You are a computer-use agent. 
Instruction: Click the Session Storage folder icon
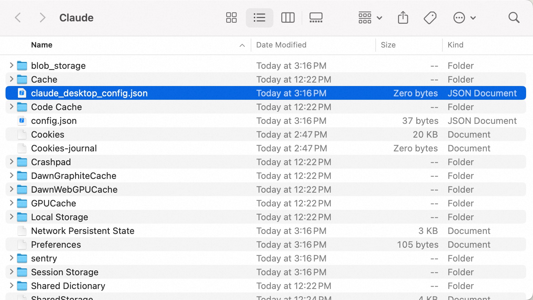click(x=22, y=272)
